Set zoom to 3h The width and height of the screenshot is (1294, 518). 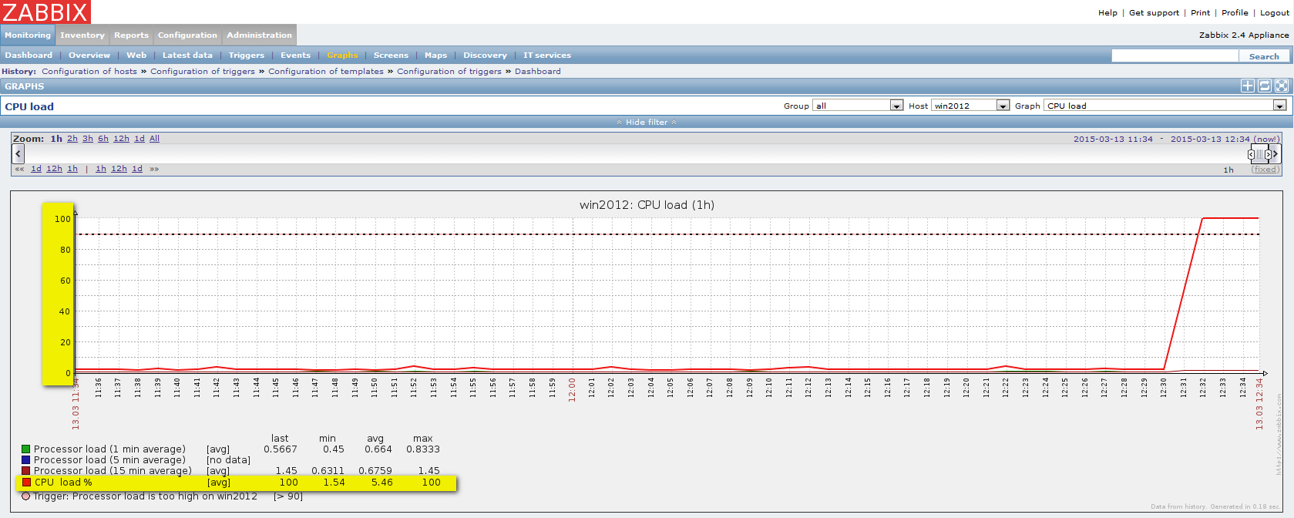pos(88,139)
